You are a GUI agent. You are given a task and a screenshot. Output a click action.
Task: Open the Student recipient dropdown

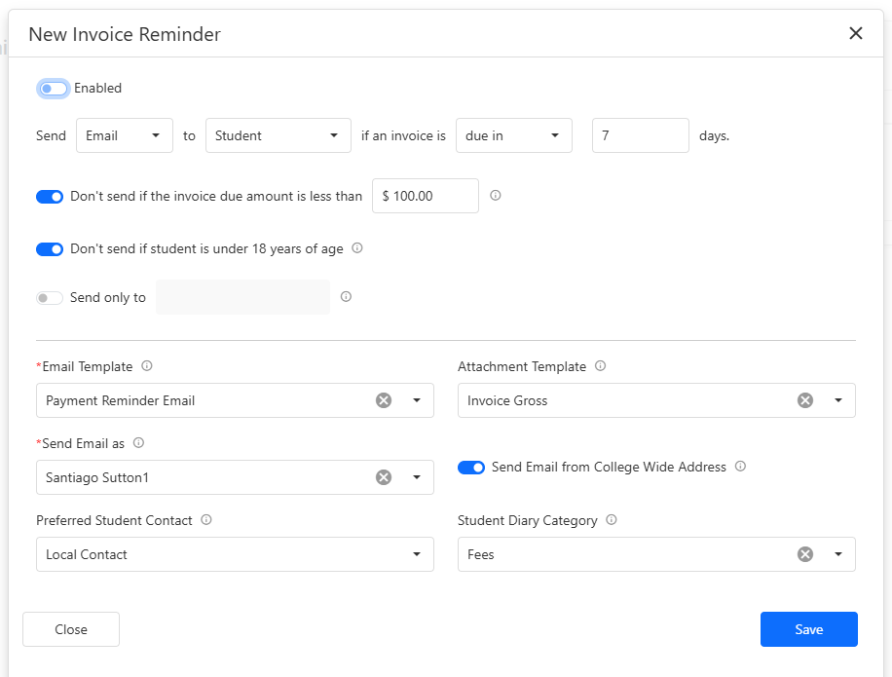click(x=278, y=136)
